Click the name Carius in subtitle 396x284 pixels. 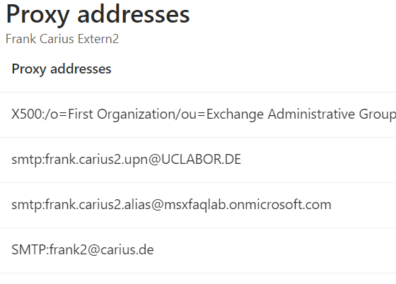pyautogui.click(x=57, y=39)
